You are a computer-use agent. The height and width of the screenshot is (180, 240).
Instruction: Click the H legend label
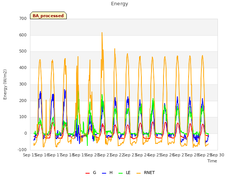(x=111, y=172)
